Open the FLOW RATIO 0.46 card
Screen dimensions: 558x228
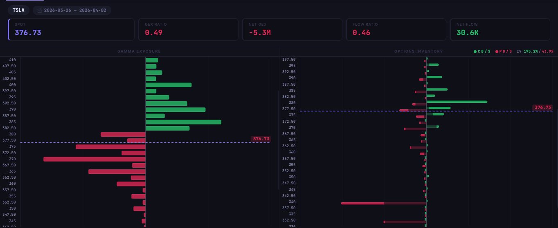396,29
